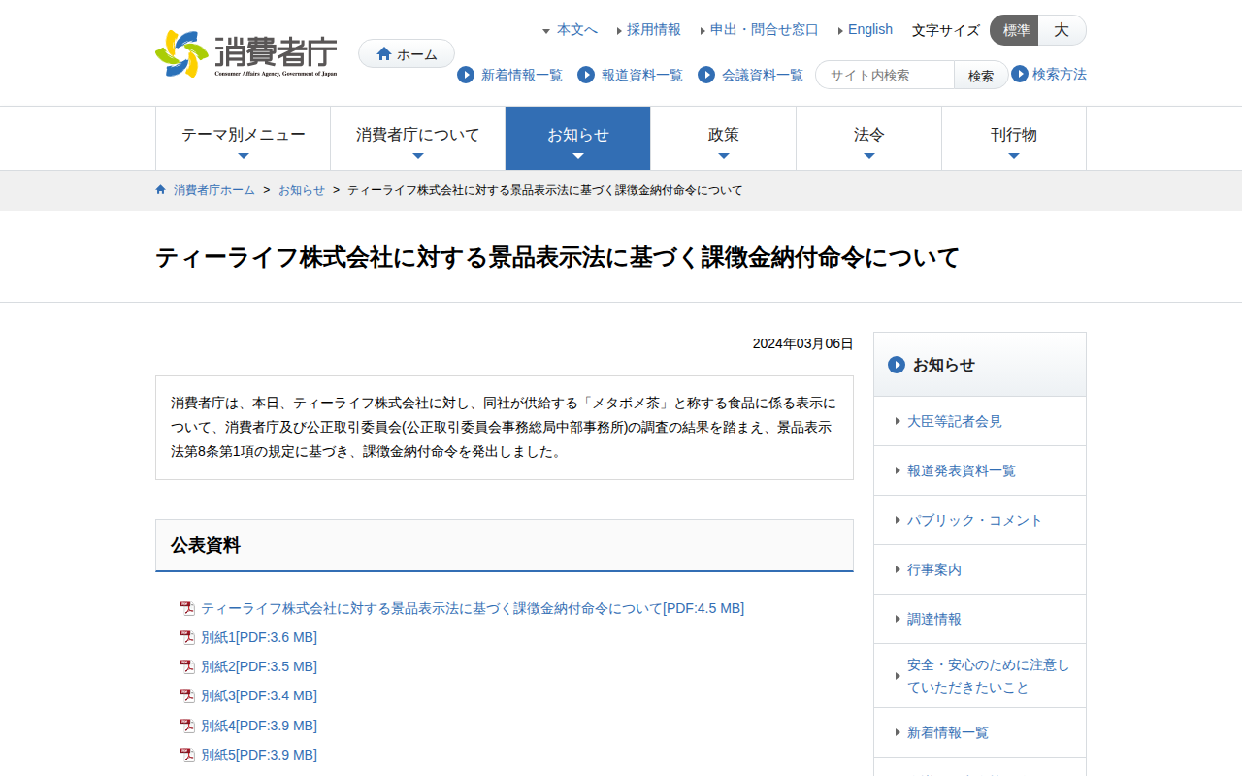Screen dimensions: 1242x776
Task: Click お知らせ breadcrumb link
Action: point(302,190)
